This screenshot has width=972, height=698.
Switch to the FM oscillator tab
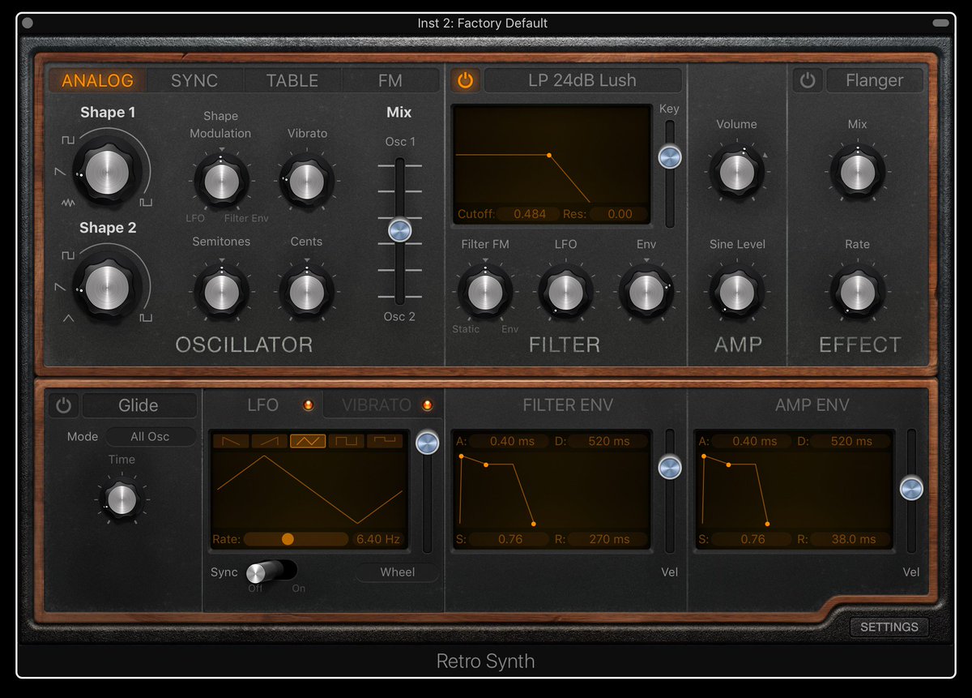tap(390, 80)
